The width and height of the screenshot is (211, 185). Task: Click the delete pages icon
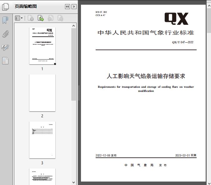31,18
